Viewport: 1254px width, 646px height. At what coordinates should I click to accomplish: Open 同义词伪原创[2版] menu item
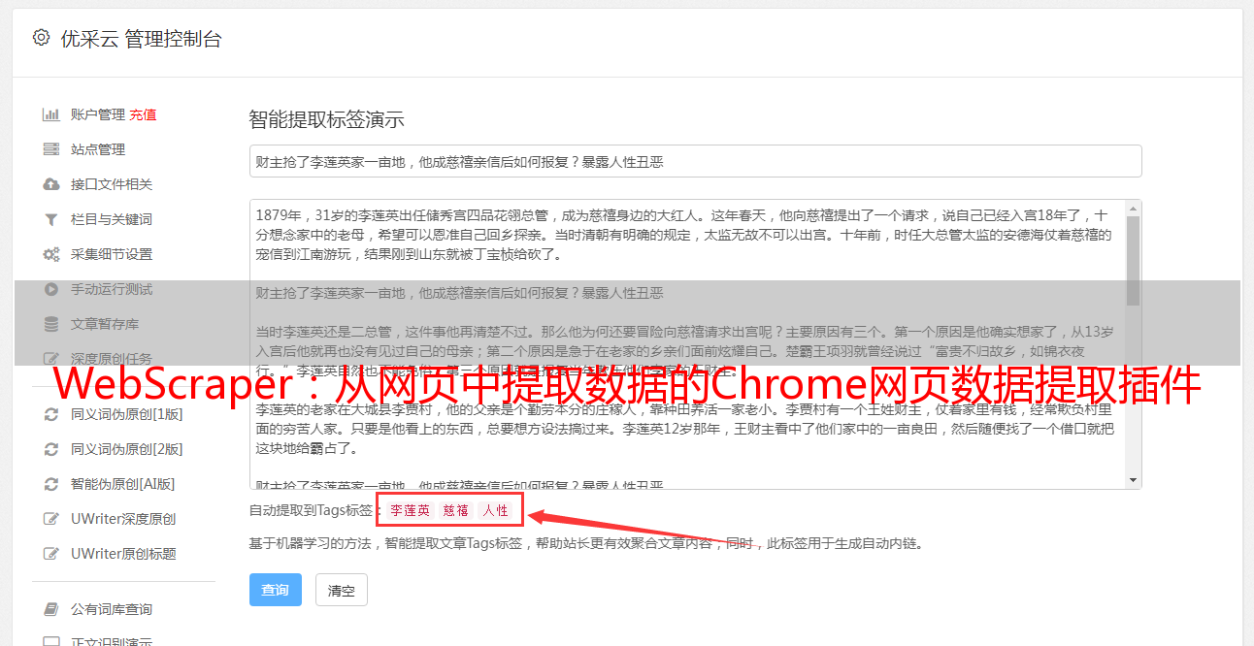click(126, 449)
